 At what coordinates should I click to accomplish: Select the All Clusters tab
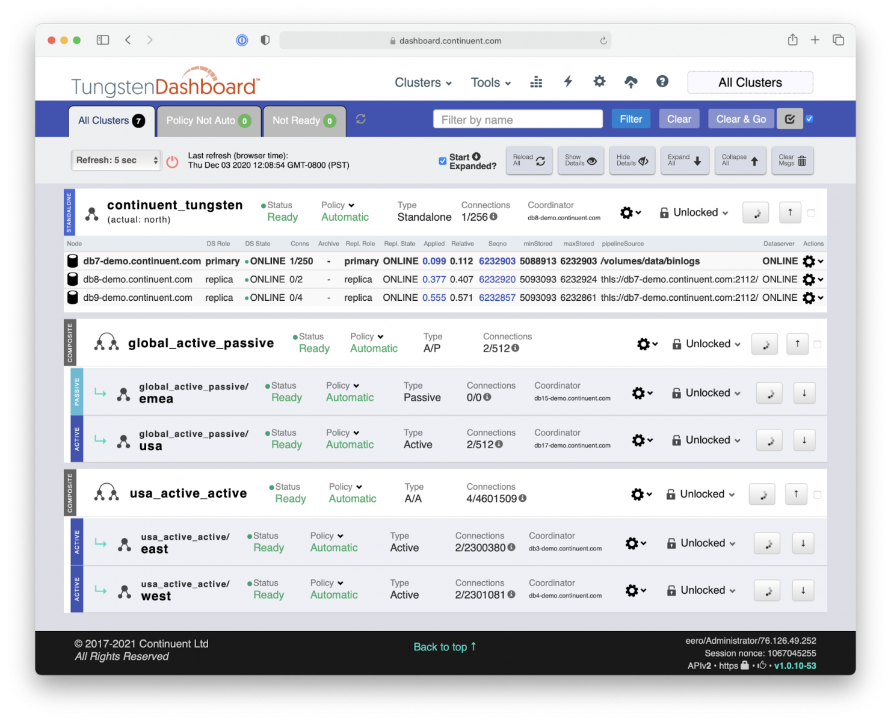[112, 121]
